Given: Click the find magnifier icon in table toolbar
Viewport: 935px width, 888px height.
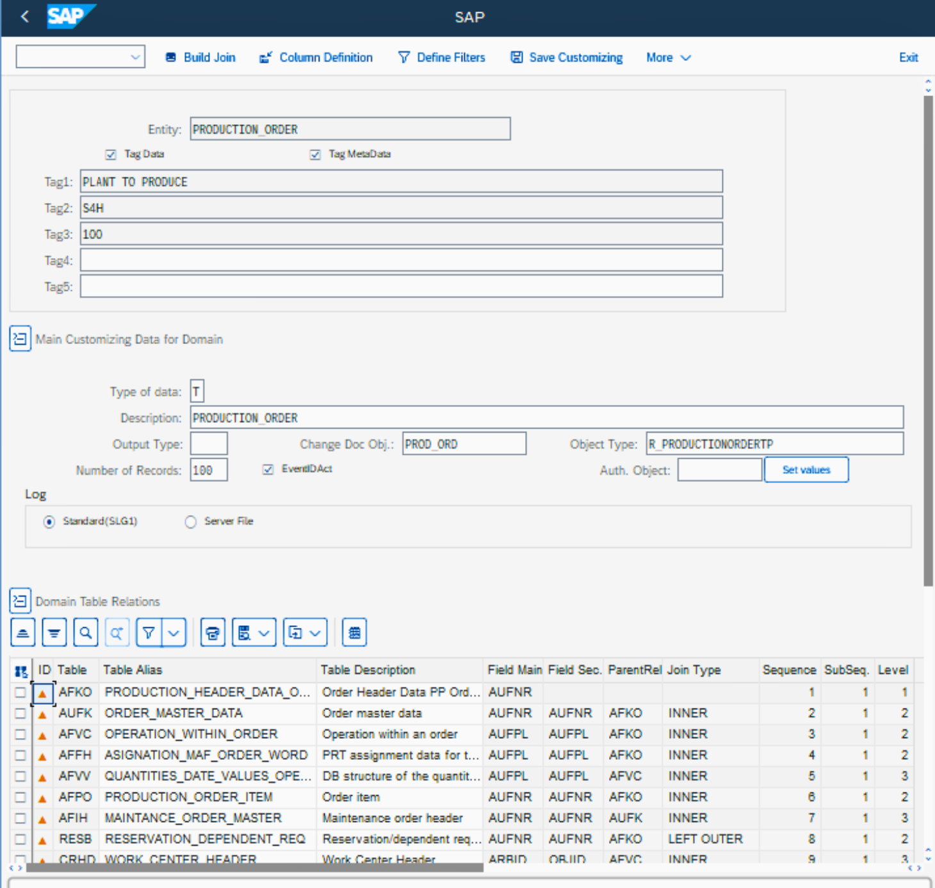Looking at the screenshot, I should pos(86,633).
